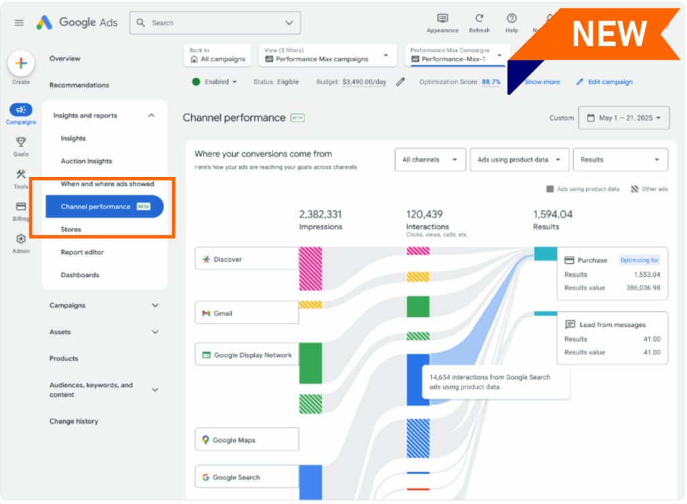687x504 pixels.
Task: Click the search magnifier icon
Action: point(141,23)
